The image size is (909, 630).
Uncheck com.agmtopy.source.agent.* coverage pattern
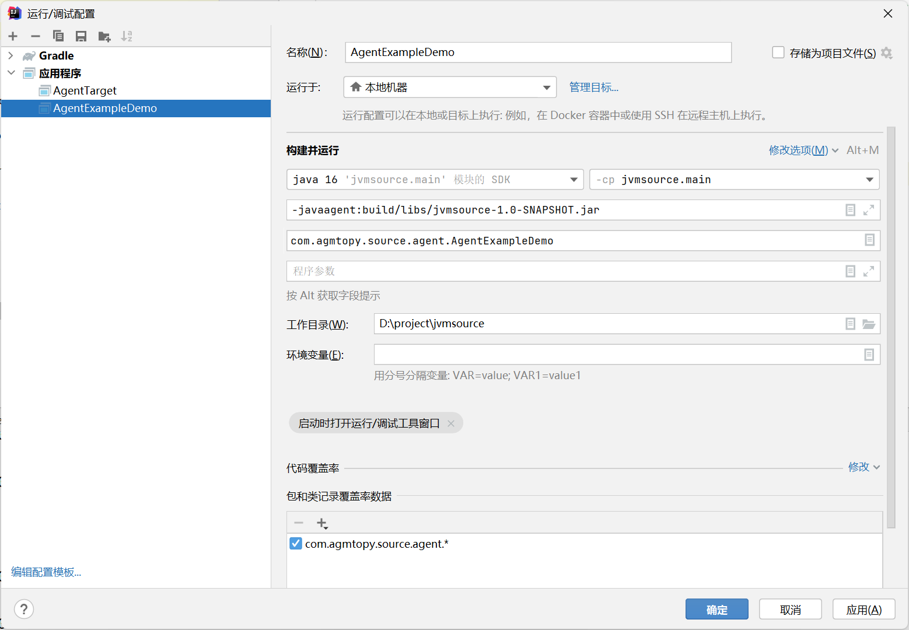[296, 544]
